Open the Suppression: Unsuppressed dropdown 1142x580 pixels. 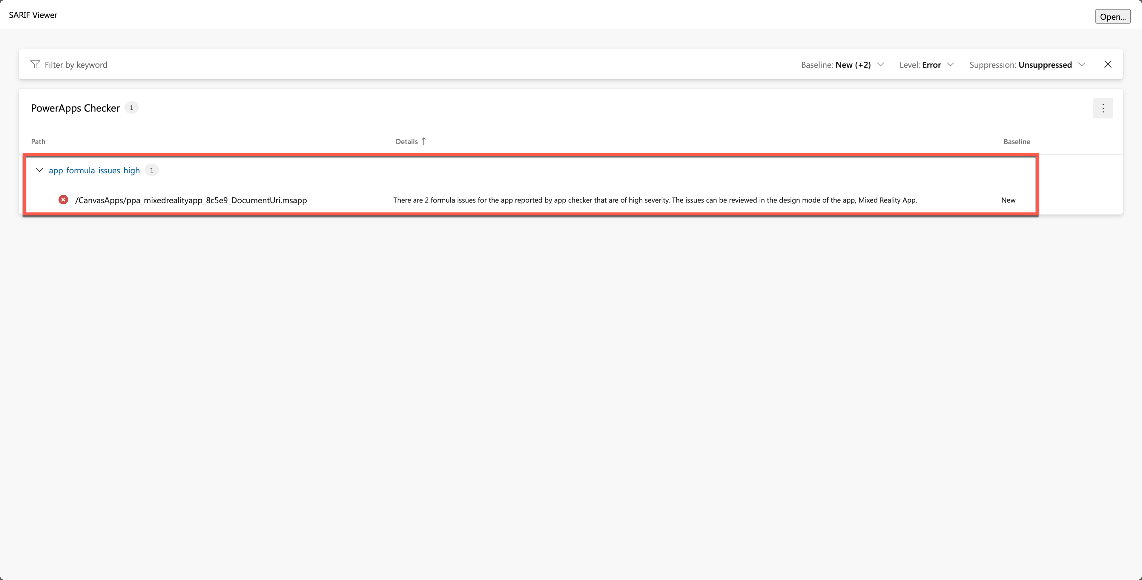click(x=1027, y=65)
